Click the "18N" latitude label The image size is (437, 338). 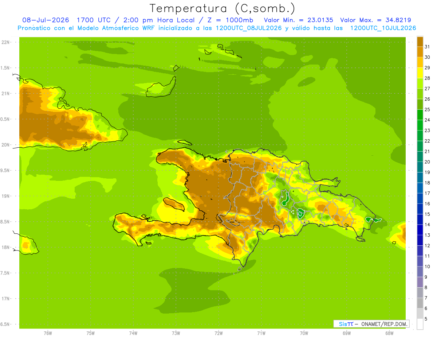pos(5,247)
